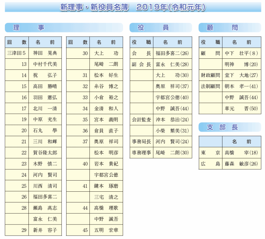The height and width of the screenshot is (239, 265).
Task: Click the name 三川 和輝
Action: click(45, 141)
